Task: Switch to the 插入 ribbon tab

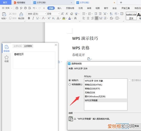Action: pos(59,8)
